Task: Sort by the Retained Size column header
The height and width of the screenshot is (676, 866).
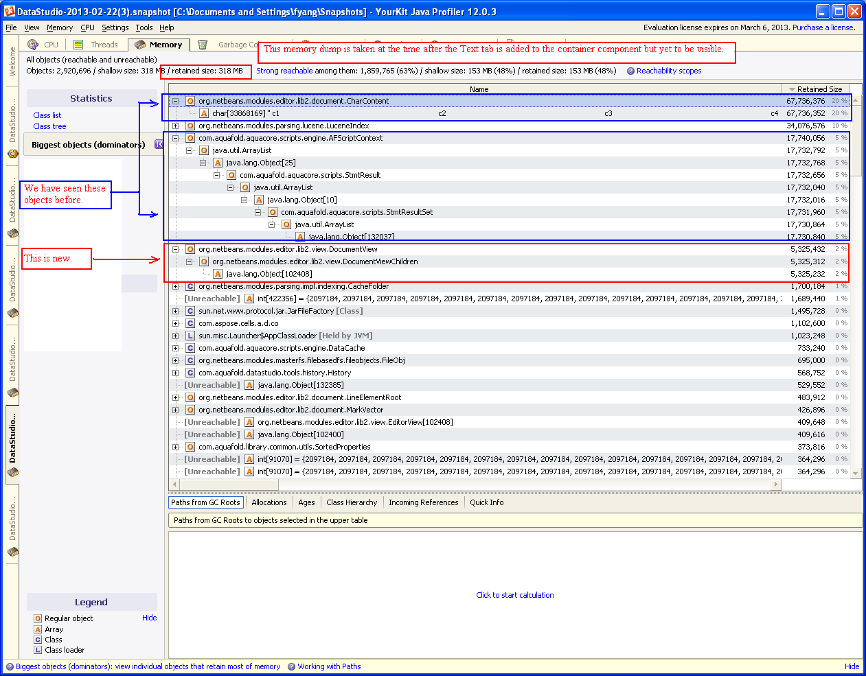Action: [815, 89]
